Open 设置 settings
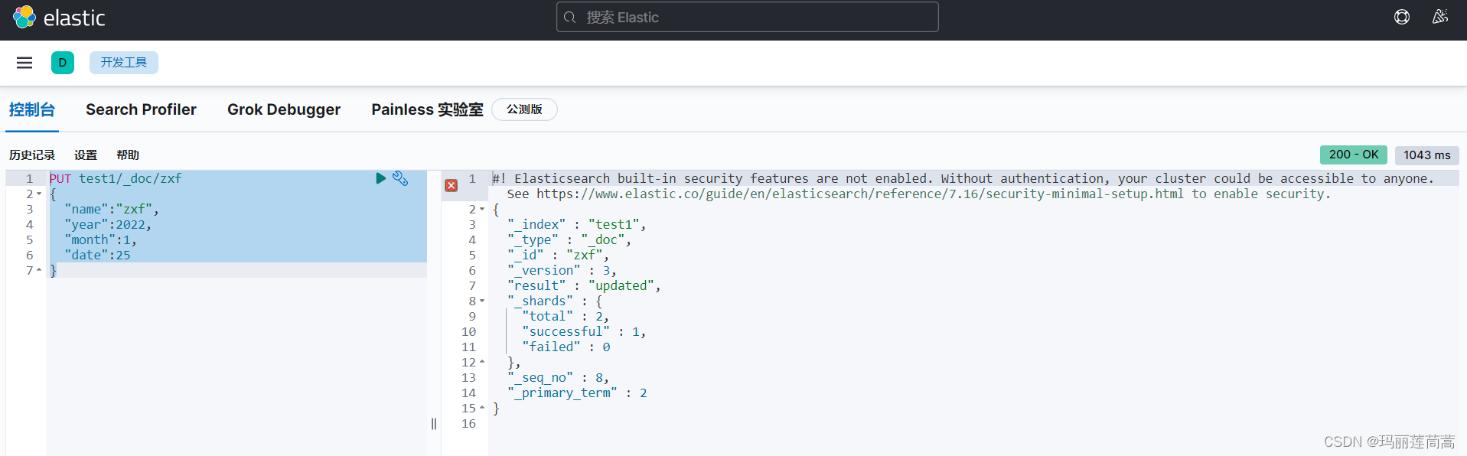 (86, 155)
